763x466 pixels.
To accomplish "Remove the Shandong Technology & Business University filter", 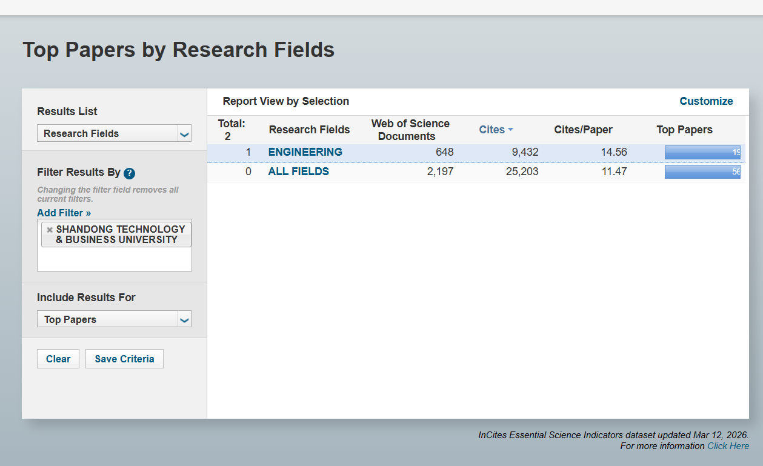I will click(x=50, y=230).
